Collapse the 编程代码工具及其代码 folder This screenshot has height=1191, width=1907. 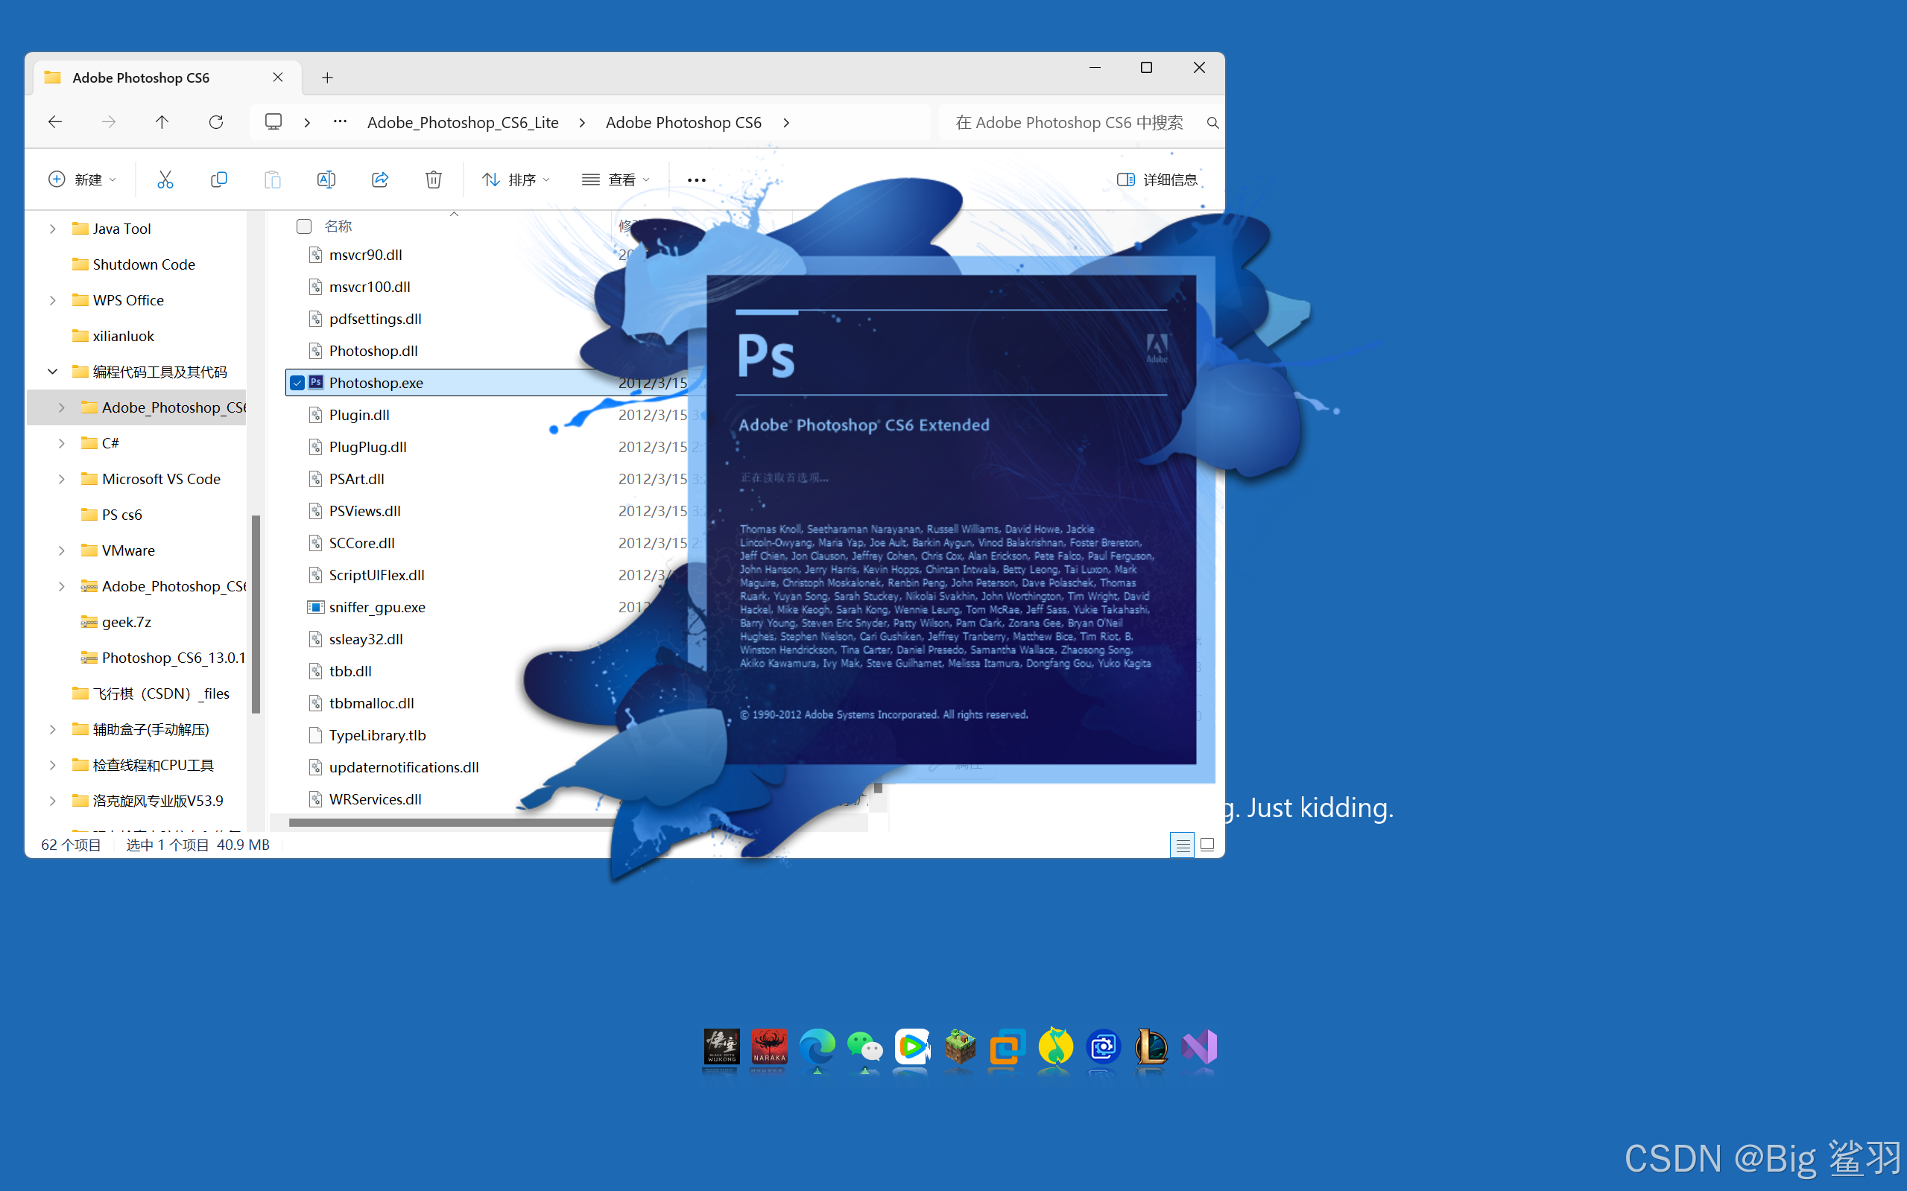53,372
